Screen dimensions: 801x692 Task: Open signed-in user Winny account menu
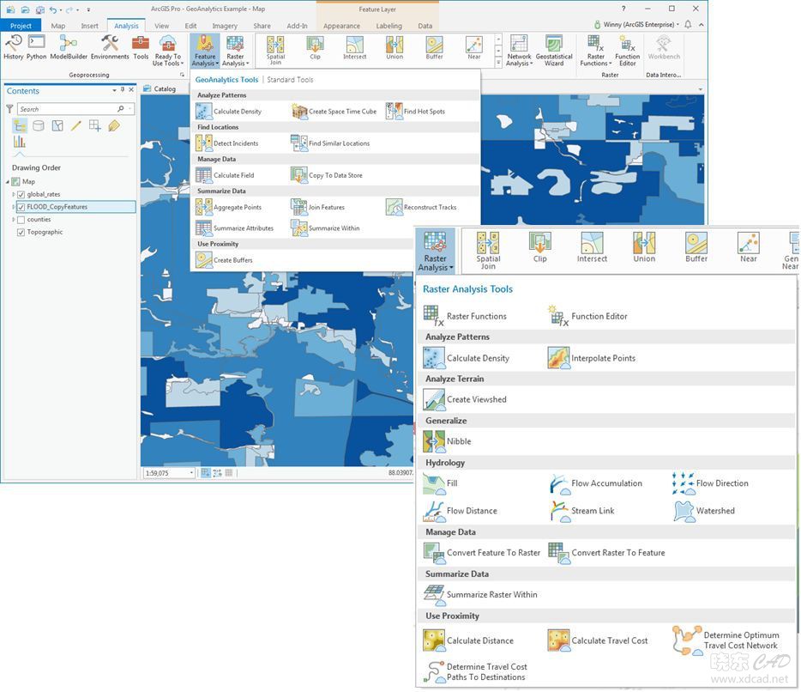[x=637, y=24]
